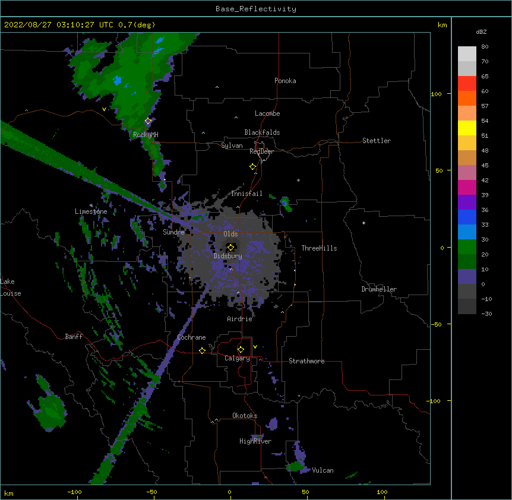512x500 pixels.
Task: Select the yellow diamond marker above RockyMH
Action: coord(148,121)
